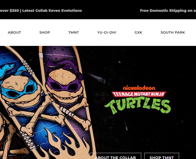
Task: Open the YU-GI-OH! navigation link
Action: coord(107,32)
